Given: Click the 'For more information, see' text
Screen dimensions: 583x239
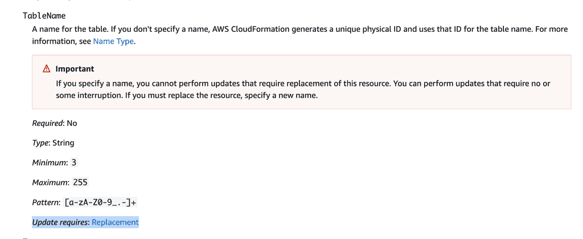Looking at the screenshot, I should point(61,41).
